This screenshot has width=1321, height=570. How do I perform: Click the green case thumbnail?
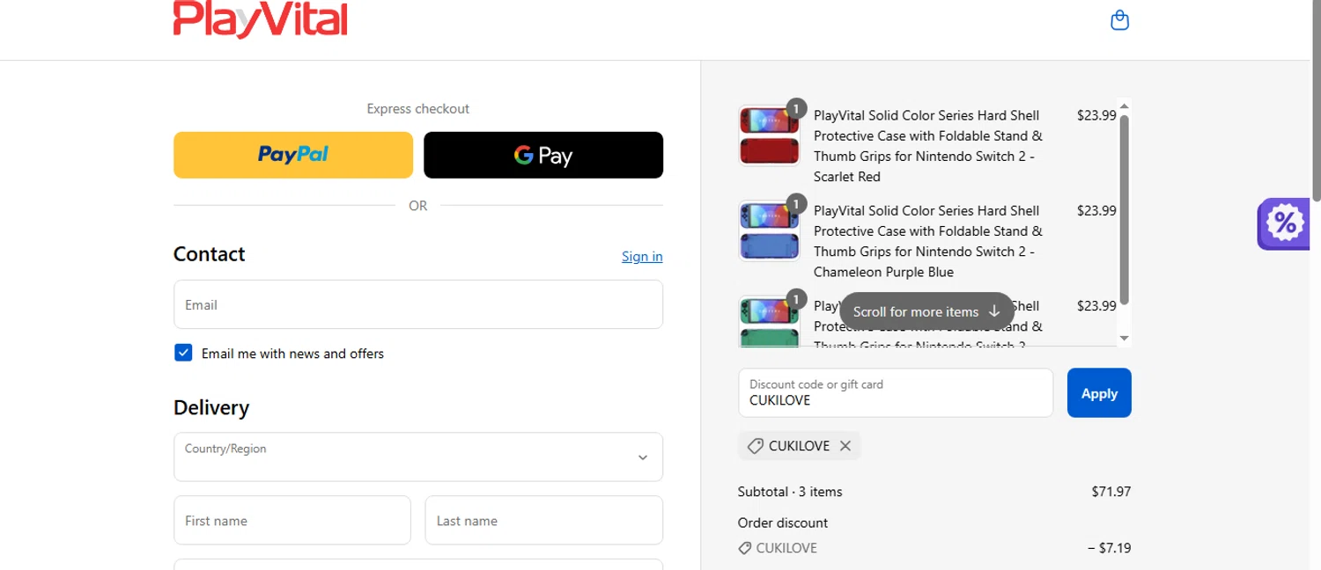point(769,321)
